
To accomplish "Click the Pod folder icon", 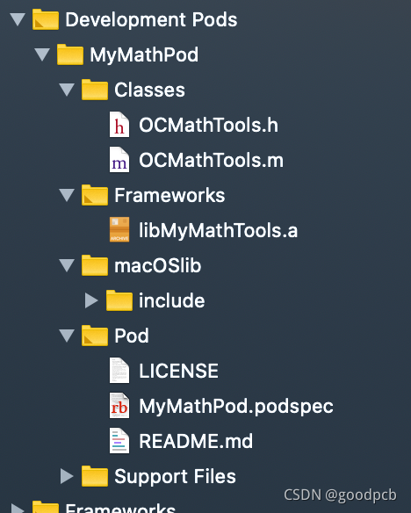I will [95, 336].
